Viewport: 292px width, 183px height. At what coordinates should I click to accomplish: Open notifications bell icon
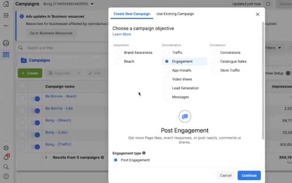6,157
